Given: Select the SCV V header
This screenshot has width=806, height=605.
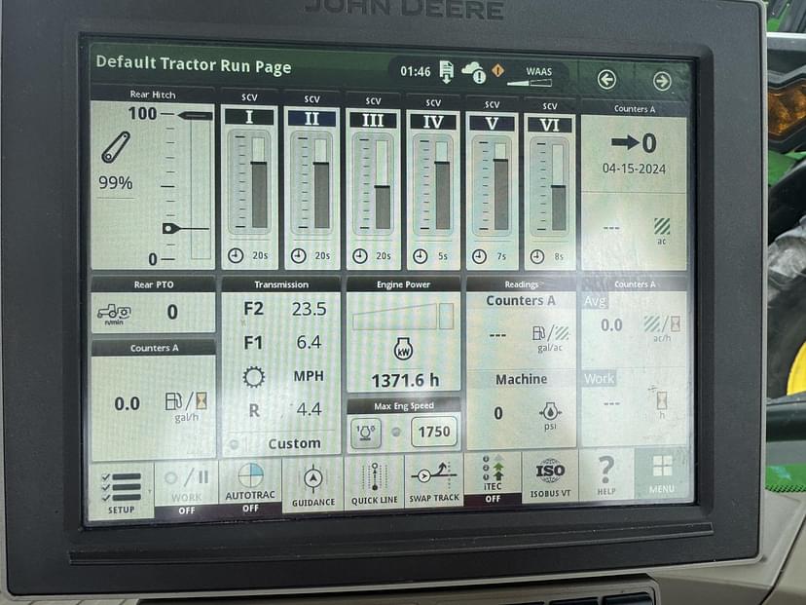Looking at the screenshot, I should (x=492, y=124).
